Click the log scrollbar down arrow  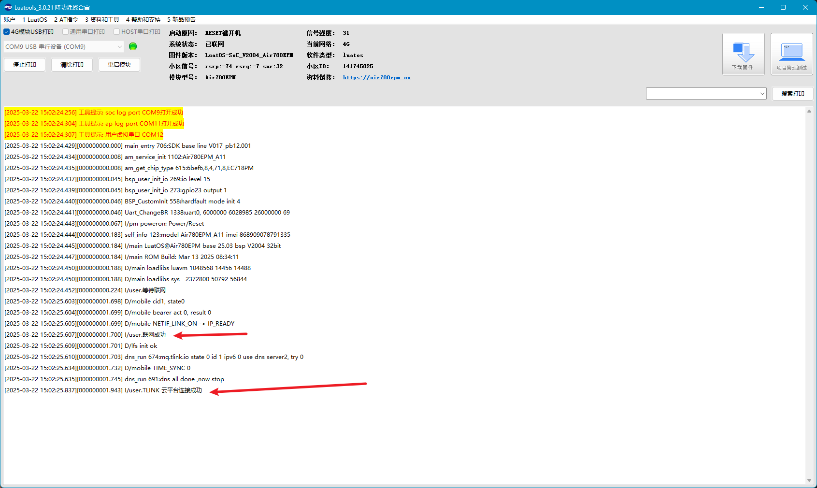point(809,480)
